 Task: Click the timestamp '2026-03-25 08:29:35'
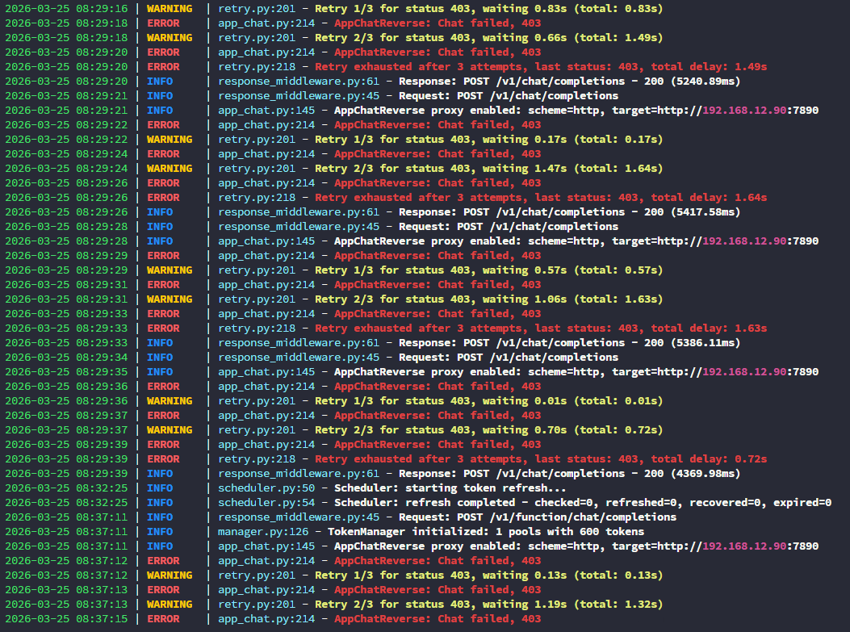[67, 372]
